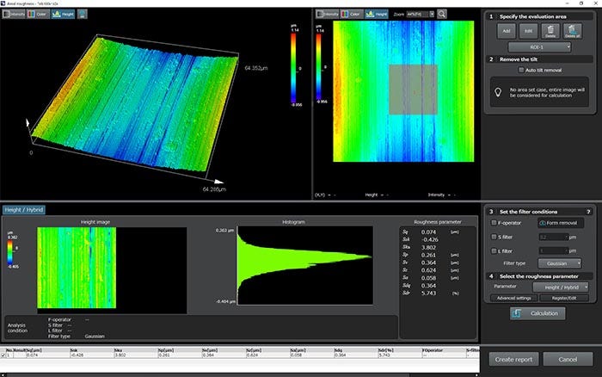Viewport: 602px width, 377px height.
Task: Select Height mode icon in 2D map toolbar
Action: tap(377, 15)
